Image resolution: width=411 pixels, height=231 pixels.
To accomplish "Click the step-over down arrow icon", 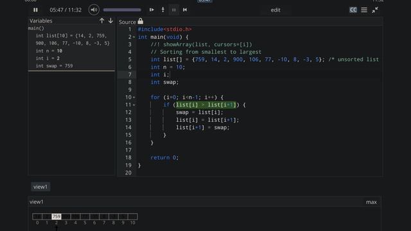I will pyautogui.click(x=162, y=10).
